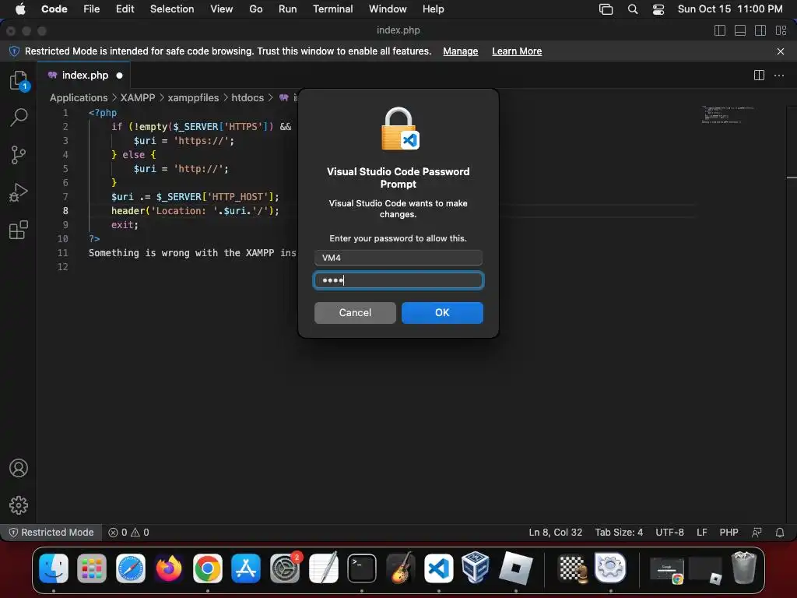This screenshot has height=598, width=797.
Task: Open the notifications bell in status bar
Action: [780, 533]
